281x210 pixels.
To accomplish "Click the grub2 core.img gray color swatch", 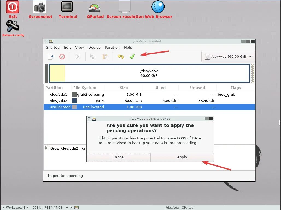I will click(74, 94).
